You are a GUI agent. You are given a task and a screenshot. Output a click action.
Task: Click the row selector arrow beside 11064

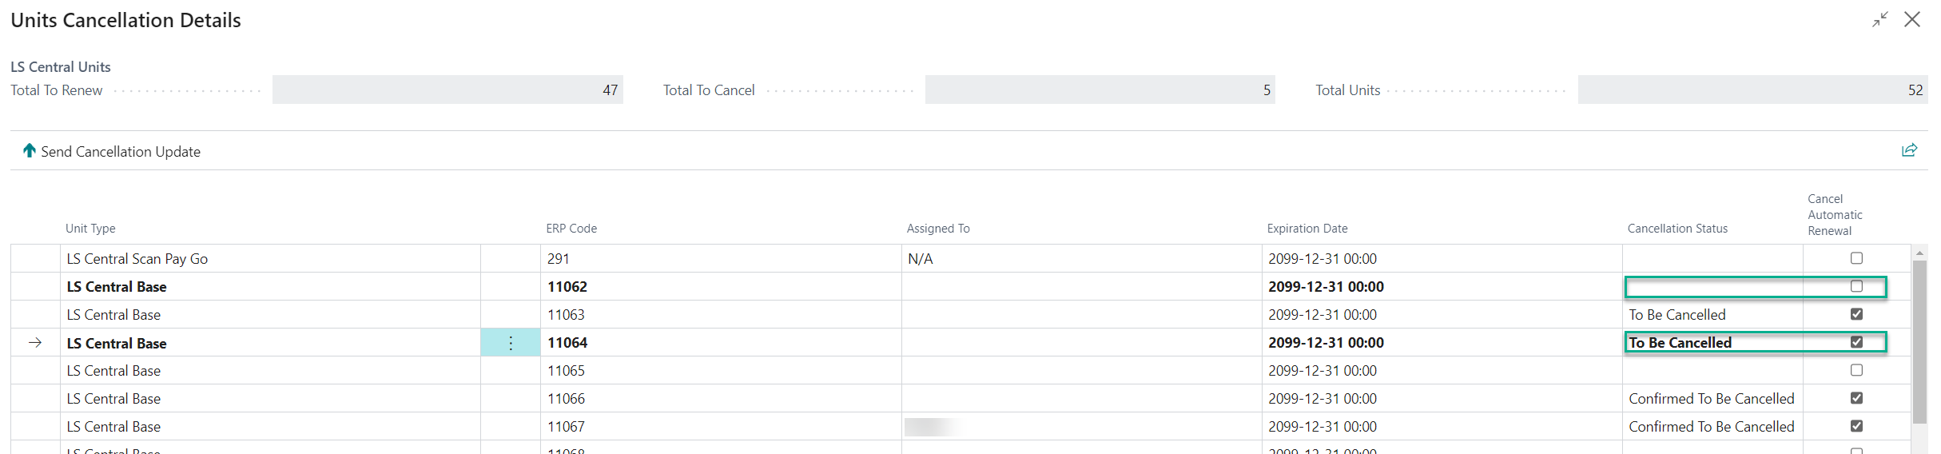[35, 343]
